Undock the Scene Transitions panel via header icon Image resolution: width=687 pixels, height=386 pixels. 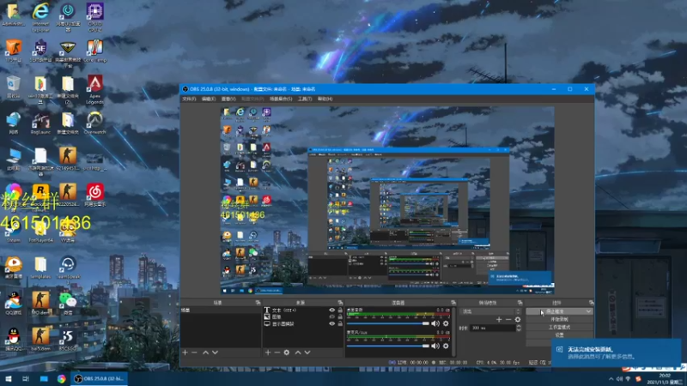tap(520, 303)
